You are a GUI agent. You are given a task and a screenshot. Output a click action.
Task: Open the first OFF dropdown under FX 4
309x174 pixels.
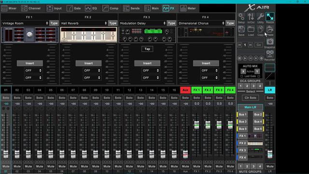pos(209,71)
